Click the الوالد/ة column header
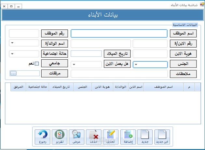Screen dimensions: 205x150 (120, 87)
